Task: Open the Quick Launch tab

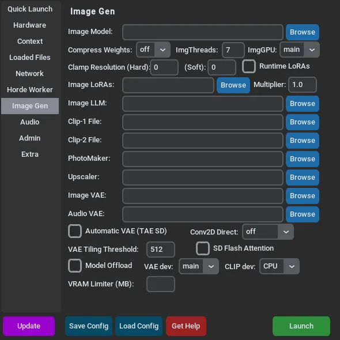Action: point(30,9)
